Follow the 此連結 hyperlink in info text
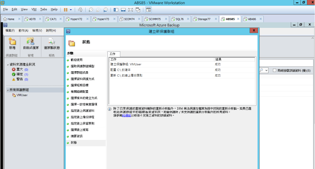Viewport: 315px width, 169px height. (x=126, y=116)
